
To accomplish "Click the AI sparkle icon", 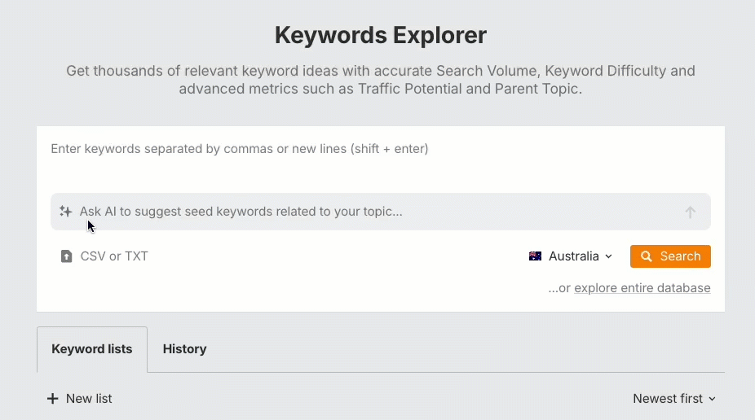I will pyautogui.click(x=66, y=212).
